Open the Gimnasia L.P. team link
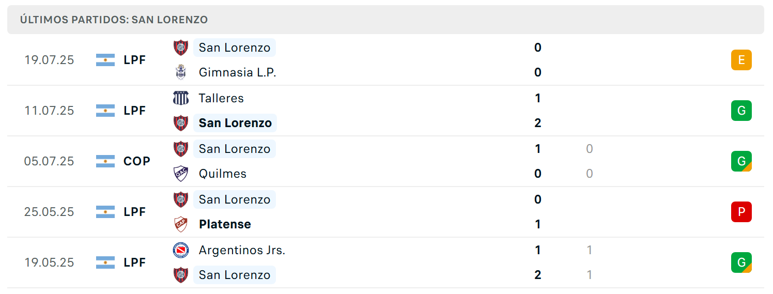The height and width of the screenshot is (294, 773). 238,72
